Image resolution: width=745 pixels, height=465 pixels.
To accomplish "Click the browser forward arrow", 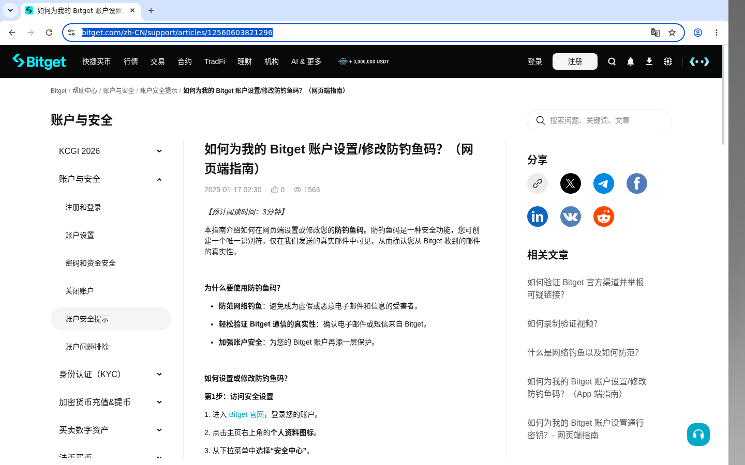I will point(31,33).
